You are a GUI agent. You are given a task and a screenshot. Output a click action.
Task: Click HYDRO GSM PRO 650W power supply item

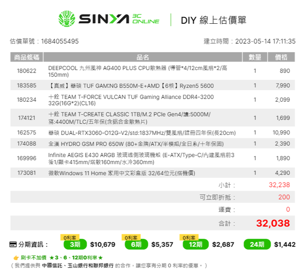(136, 144)
